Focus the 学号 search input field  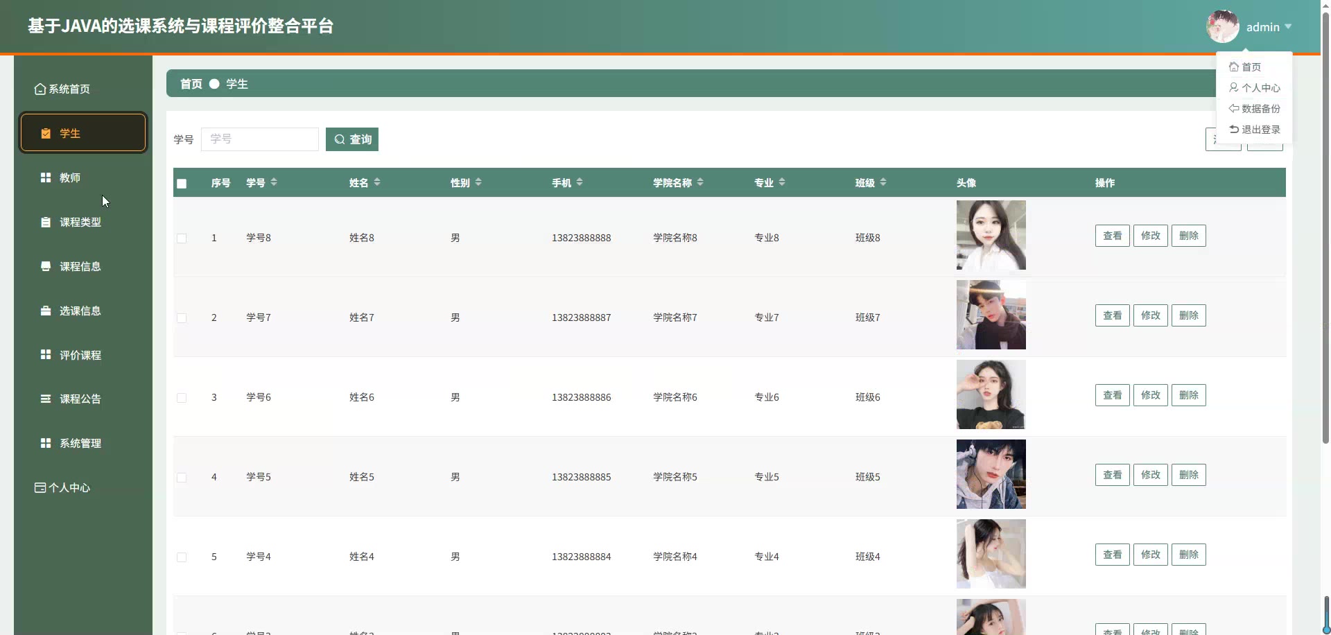[x=260, y=139]
